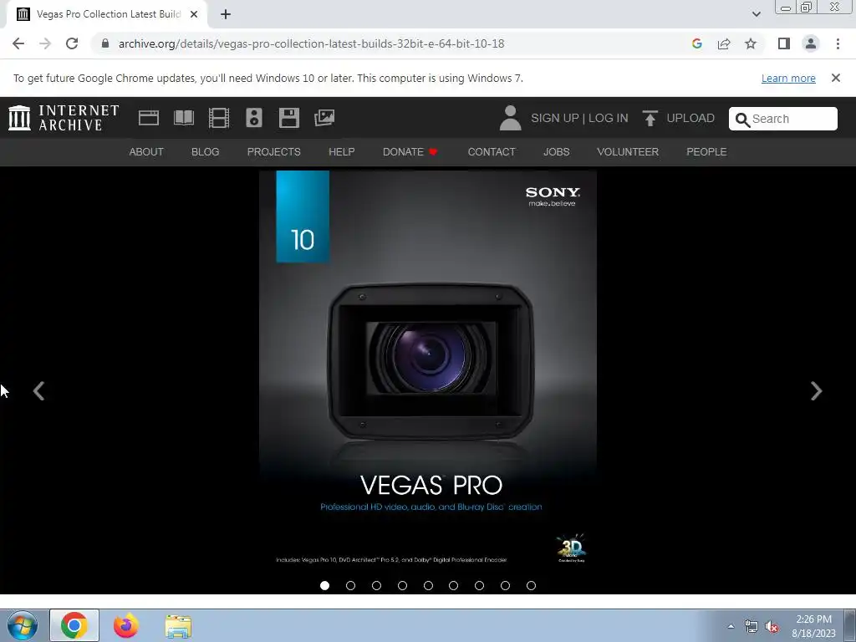856x642 pixels.
Task: Open the Web (Wayback Machine) icon
Action: 149,118
